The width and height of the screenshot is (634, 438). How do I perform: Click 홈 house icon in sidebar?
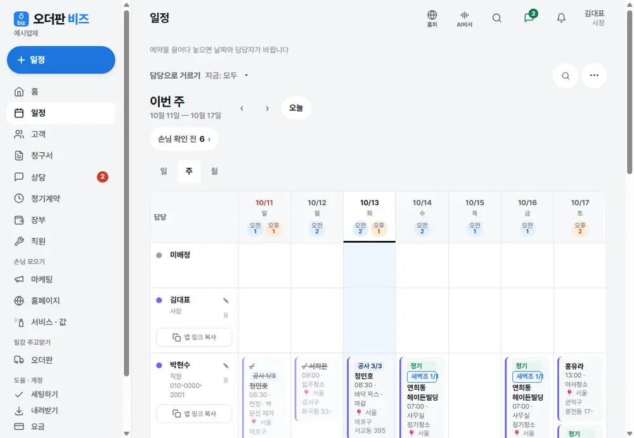(x=19, y=92)
